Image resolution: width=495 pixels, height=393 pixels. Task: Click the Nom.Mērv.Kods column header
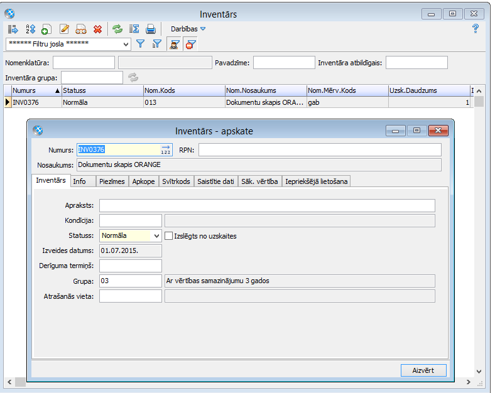pos(347,90)
